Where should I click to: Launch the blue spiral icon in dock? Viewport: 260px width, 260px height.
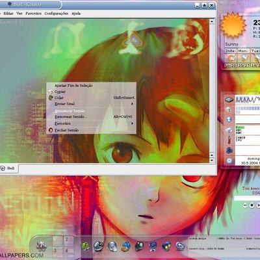(180, 246)
